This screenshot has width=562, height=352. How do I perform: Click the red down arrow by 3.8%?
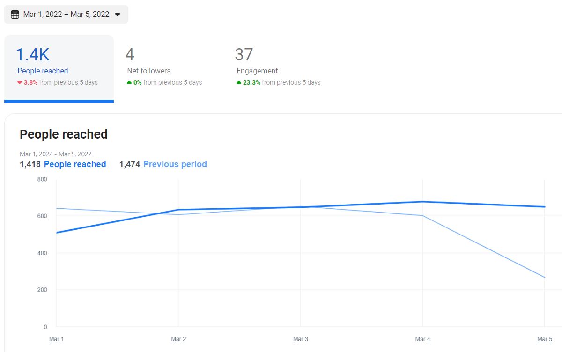coord(20,83)
